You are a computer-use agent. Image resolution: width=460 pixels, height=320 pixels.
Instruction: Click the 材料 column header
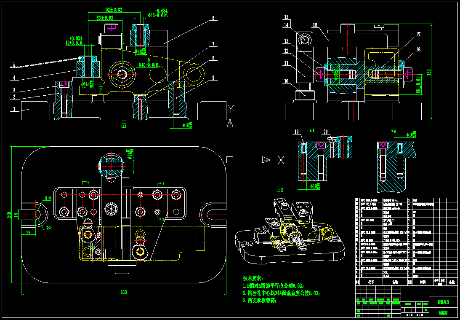pos(423,282)
